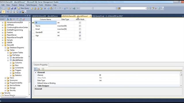
Task: Expand the AdventureWorks2014 database node
Action: [x=3, y=22]
